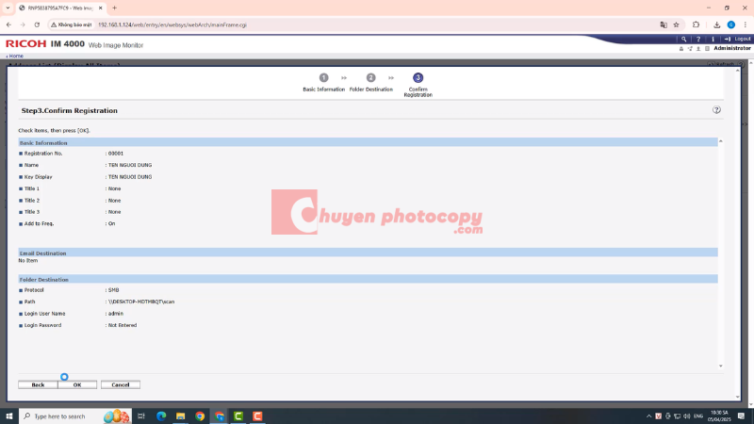The width and height of the screenshot is (754, 424).
Task: Click the not-secure warning badge in address bar
Action: [x=72, y=25]
